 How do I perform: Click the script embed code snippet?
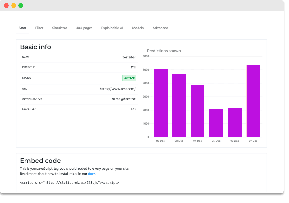pyautogui.click(x=69, y=183)
